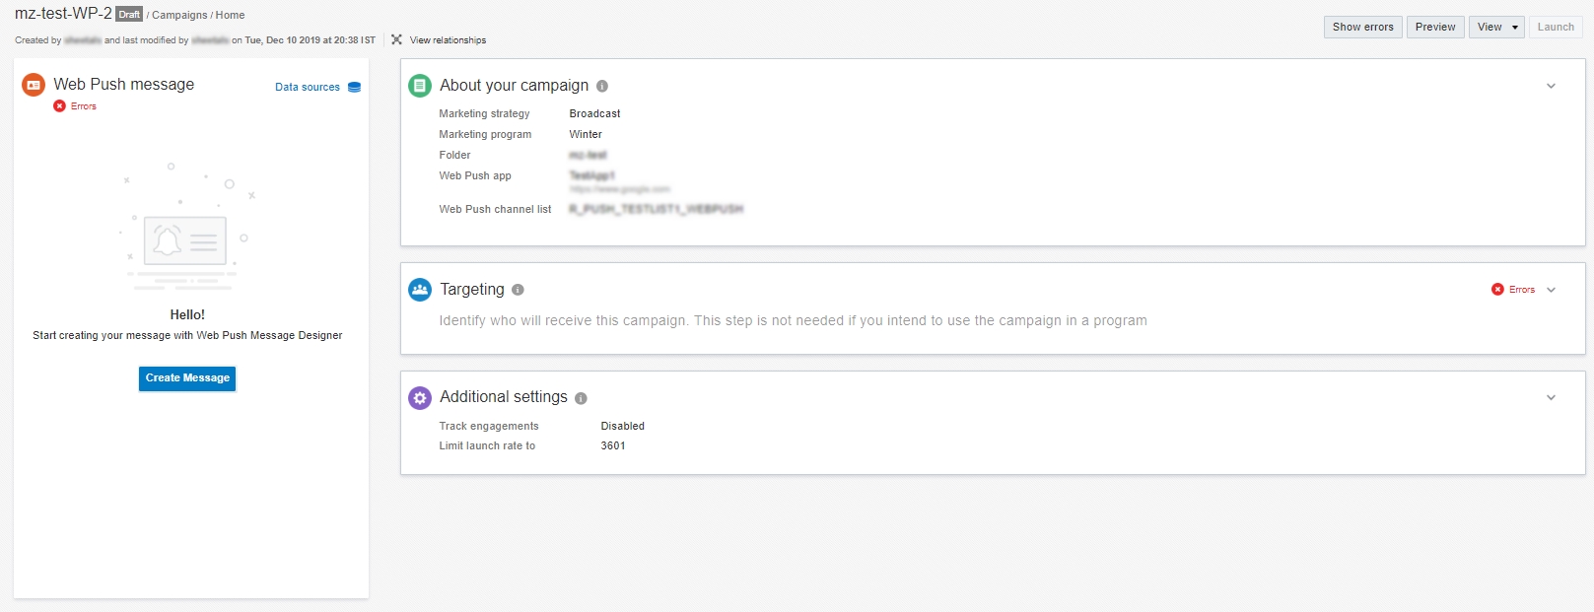
Task: Expand the Targeting section chevron
Action: [1551, 290]
